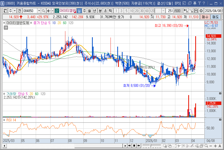The width and height of the screenshot is (224, 150).
Task: Toggle the 거래량 volume indicator checkbox
Action: click(x=4, y=94)
